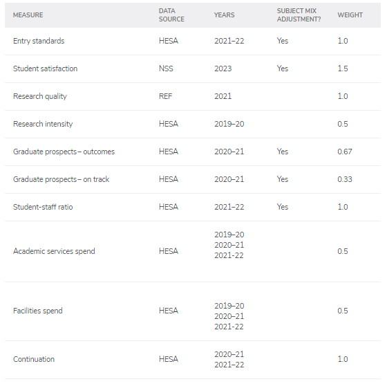Image resolution: width=387 pixels, height=384 pixels.
Task: Click the 0.33 weight value
Action: click(345, 179)
